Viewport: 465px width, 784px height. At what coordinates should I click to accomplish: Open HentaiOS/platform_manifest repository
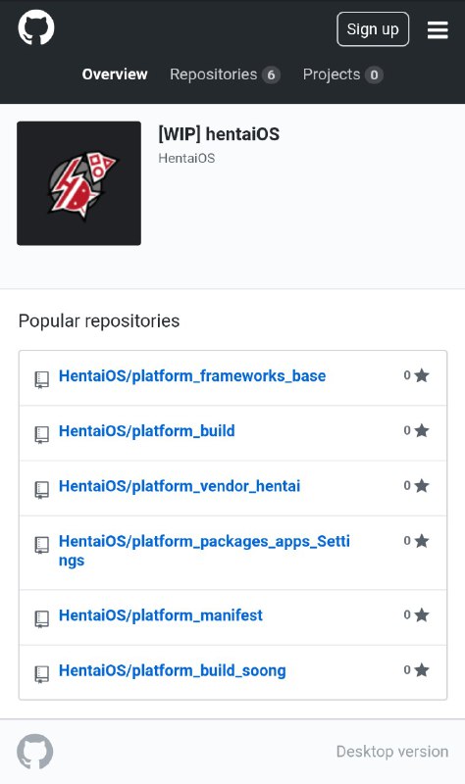pyautogui.click(x=161, y=615)
